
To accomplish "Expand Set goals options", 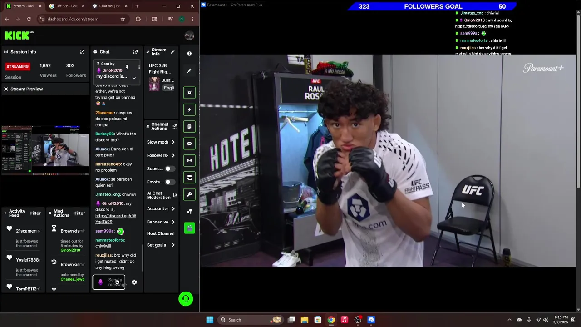I will [x=173, y=245].
